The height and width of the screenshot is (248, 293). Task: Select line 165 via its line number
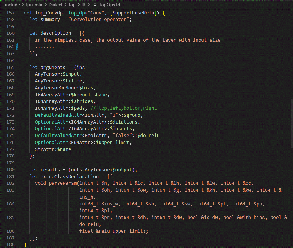(x=10, y=67)
